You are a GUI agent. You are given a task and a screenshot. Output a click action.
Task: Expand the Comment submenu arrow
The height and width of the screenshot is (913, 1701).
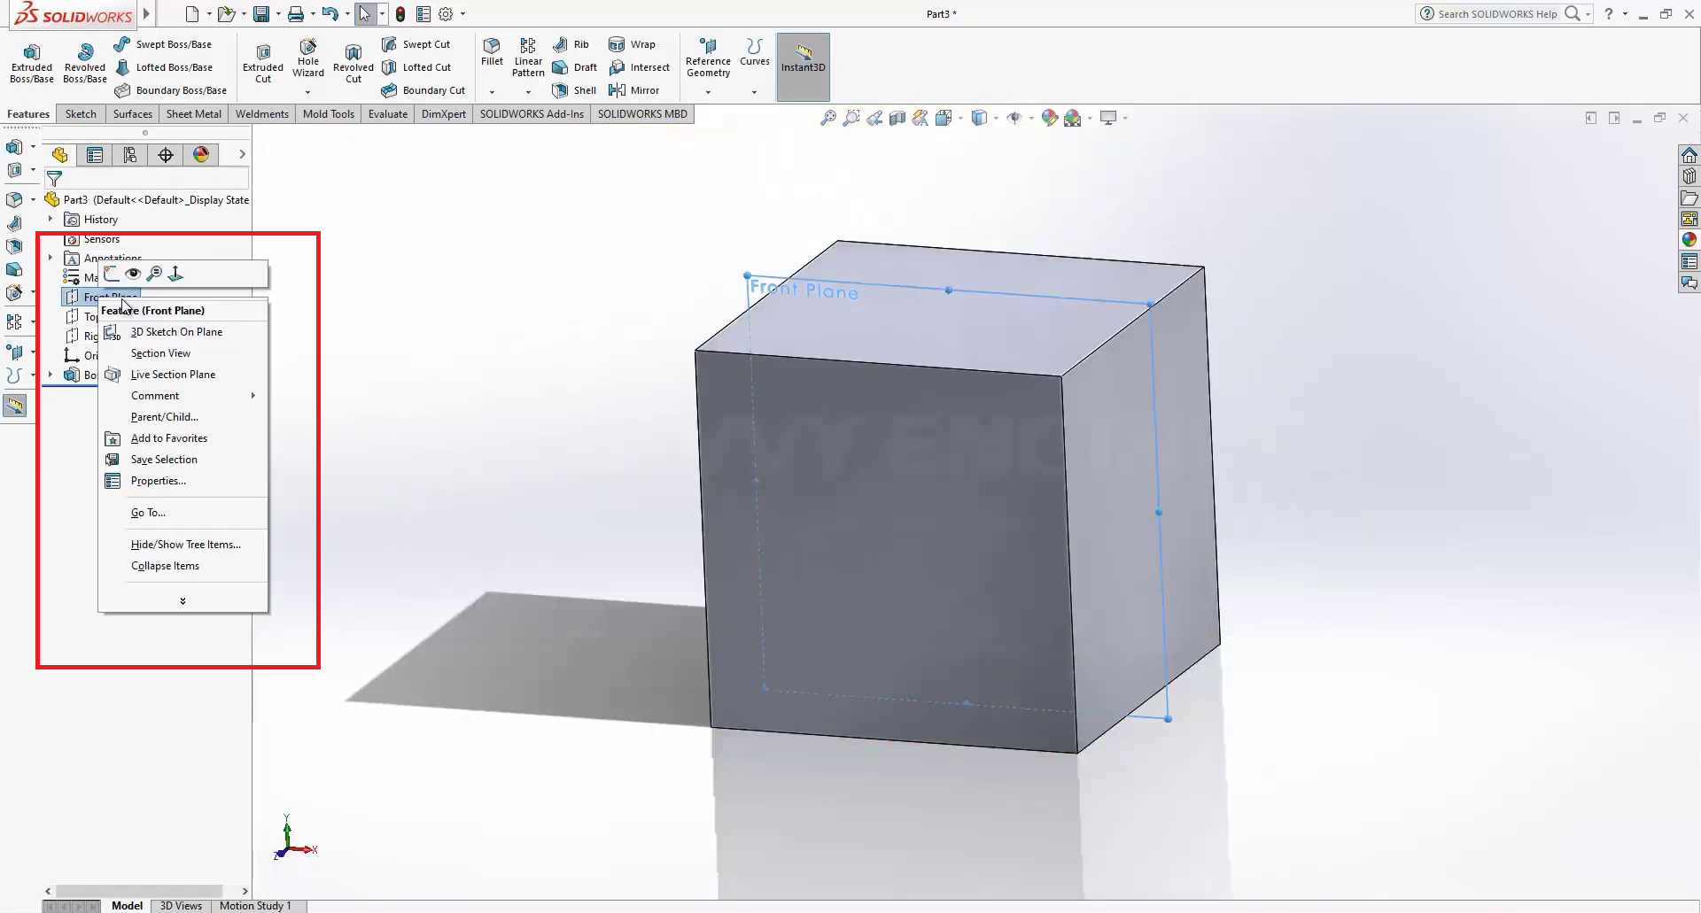pos(253,396)
